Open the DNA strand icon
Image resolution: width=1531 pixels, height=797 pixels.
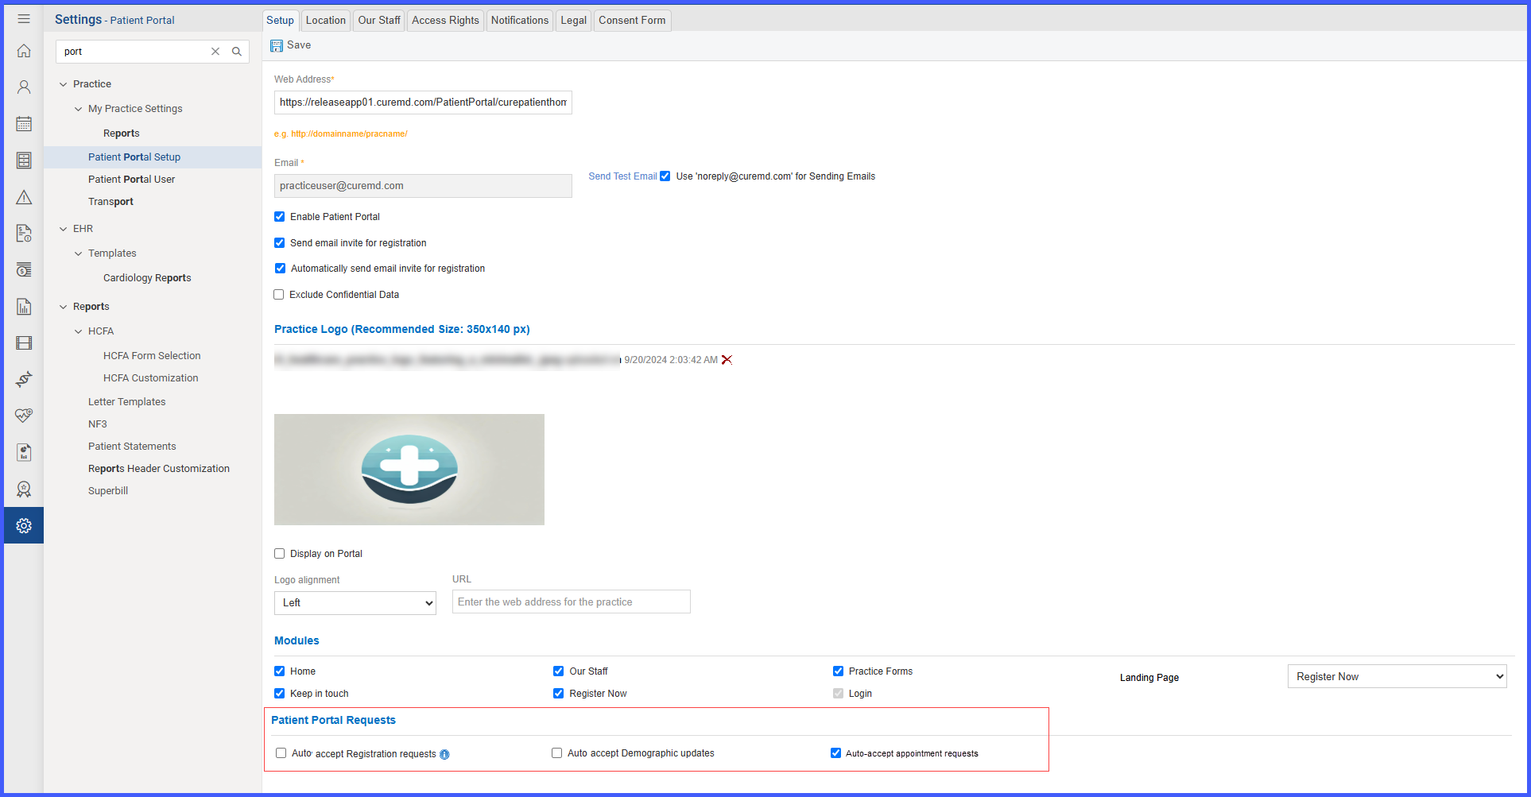(24, 379)
